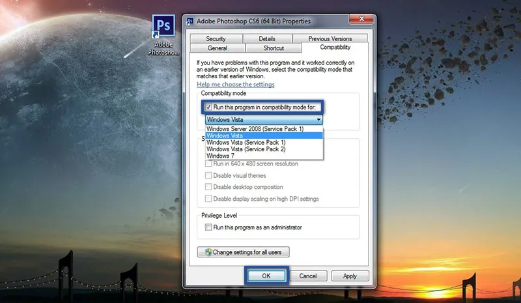Enable 'Run this program as an administrator'

208,227
